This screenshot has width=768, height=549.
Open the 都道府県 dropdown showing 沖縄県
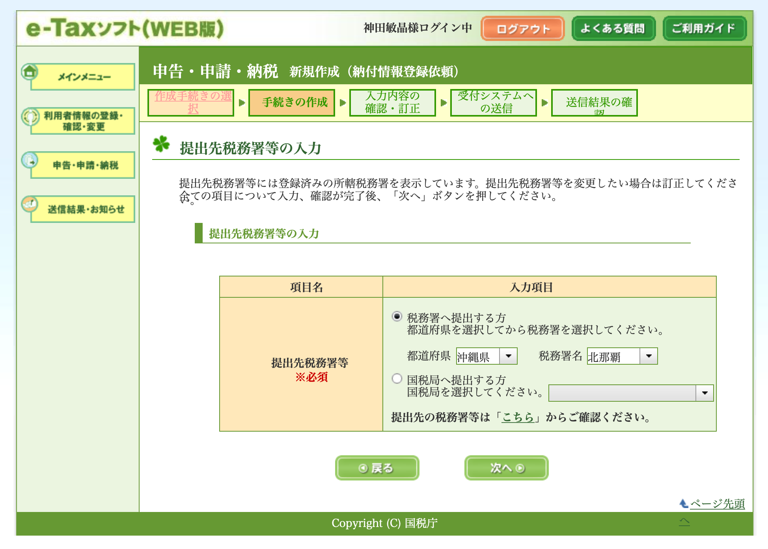[x=487, y=356]
